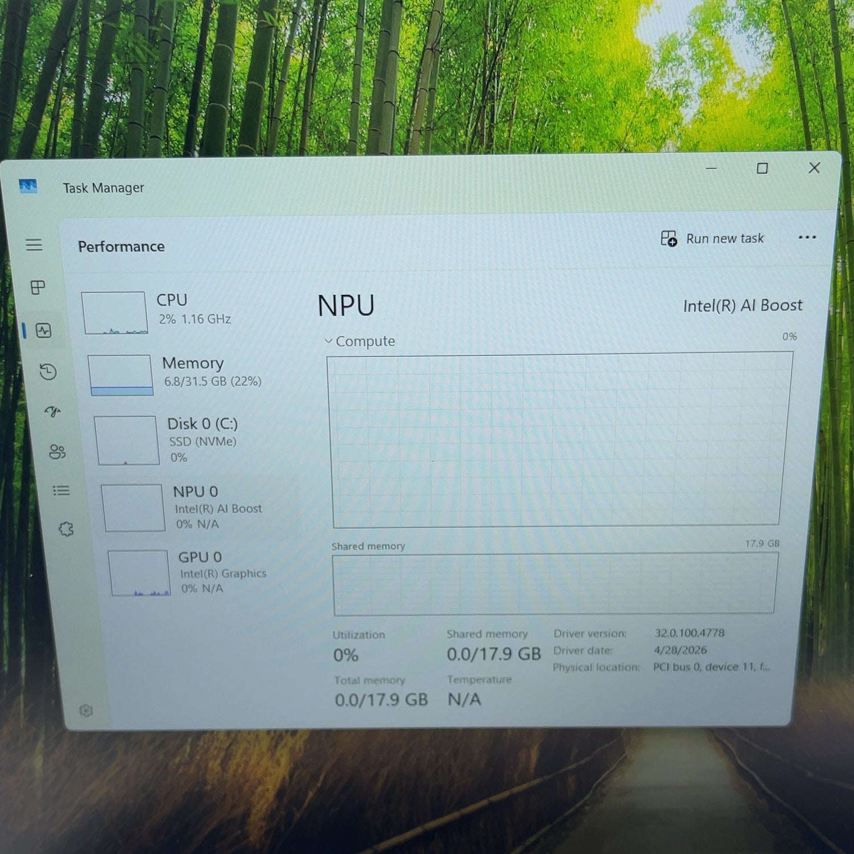Open the three-dot more options menu
854x854 pixels.
pos(807,237)
